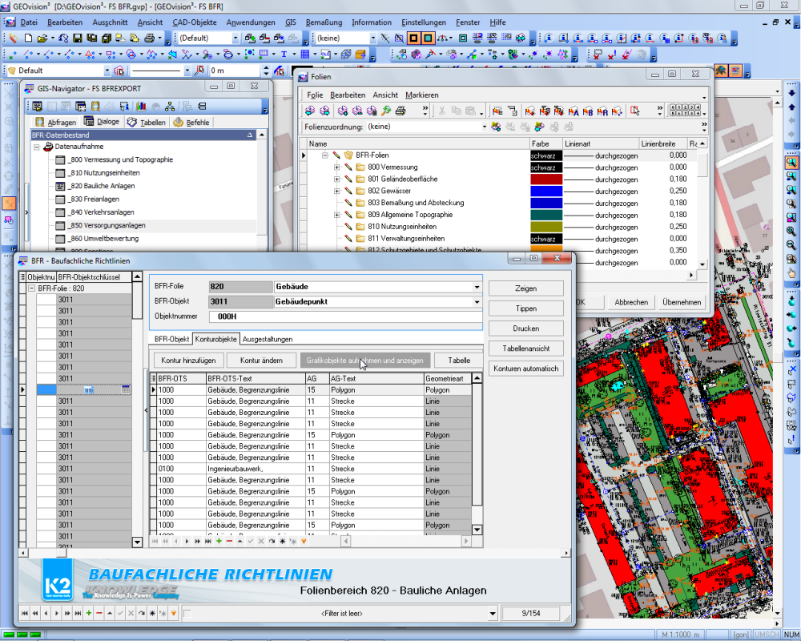Toggle the checkbox beside _850 Versorgungsanlagen
Screen dimensions: 801x641
(60, 225)
